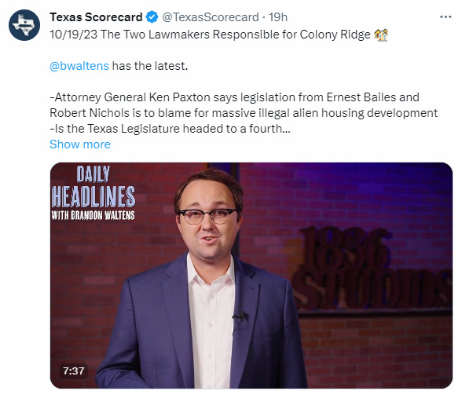
Task: Click the Two Lawmakers Responsible headline text
Action: (218, 35)
